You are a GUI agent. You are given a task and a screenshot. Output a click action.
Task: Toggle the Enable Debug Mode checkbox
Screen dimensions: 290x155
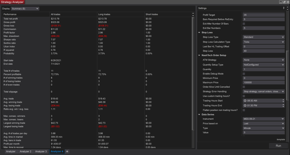244,74
